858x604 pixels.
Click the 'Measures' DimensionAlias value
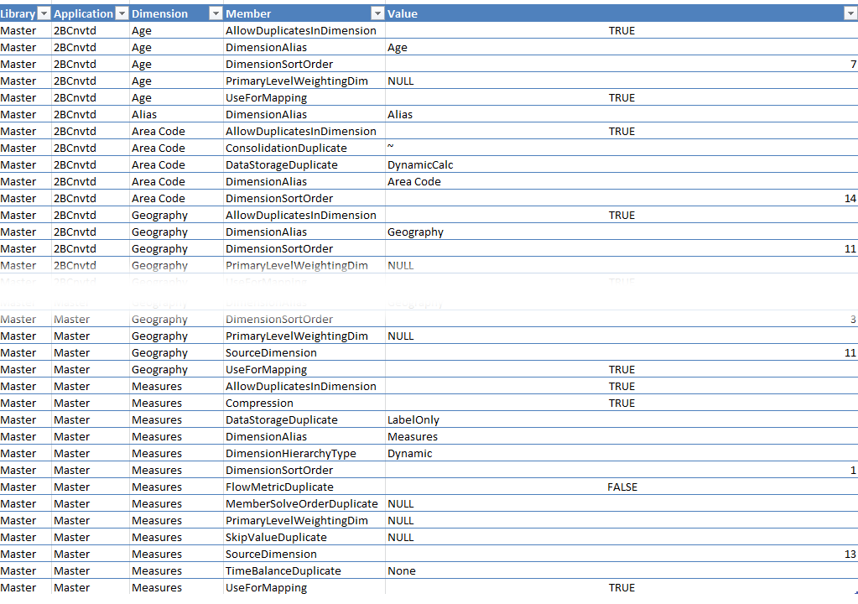[x=621, y=436]
